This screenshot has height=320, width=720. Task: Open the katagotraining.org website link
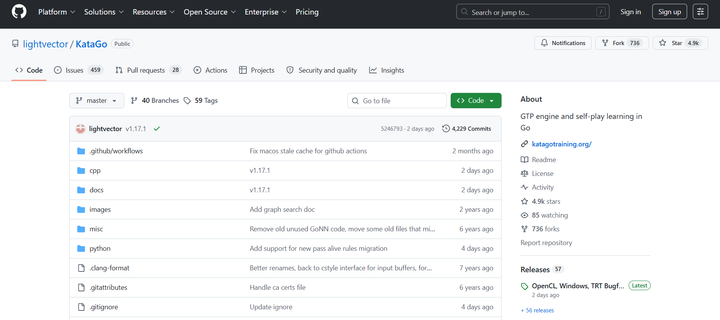tap(562, 144)
